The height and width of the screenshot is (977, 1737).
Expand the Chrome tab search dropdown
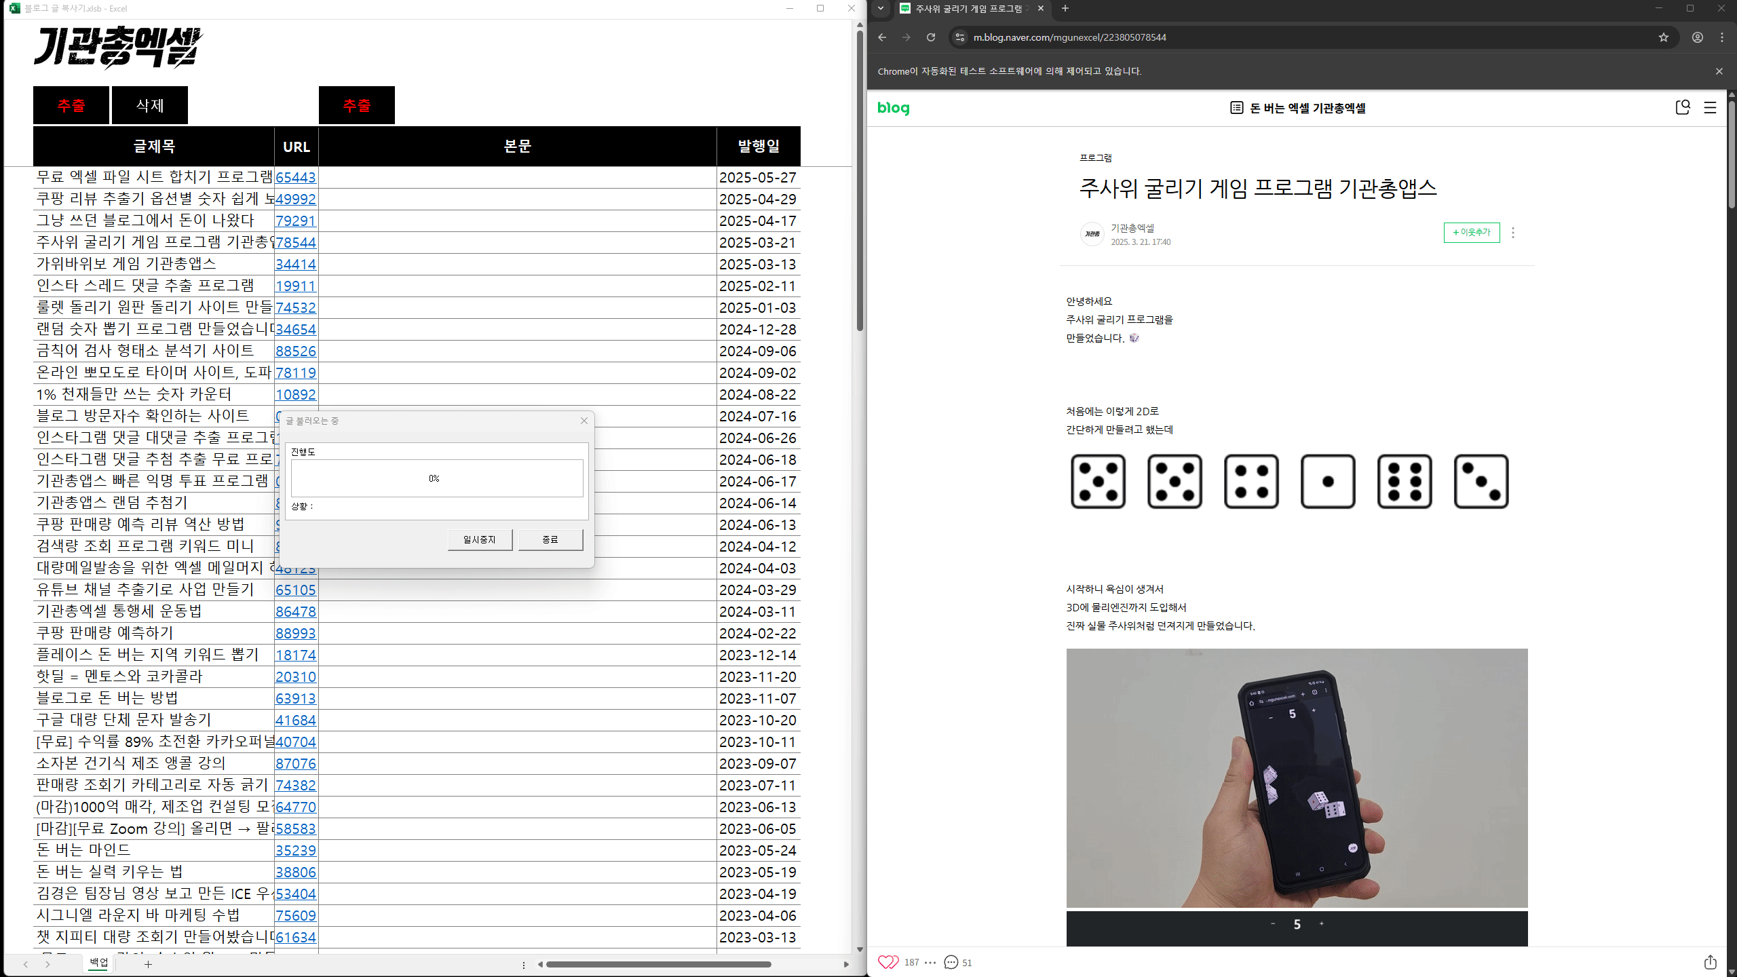pyautogui.click(x=881, y=8)
